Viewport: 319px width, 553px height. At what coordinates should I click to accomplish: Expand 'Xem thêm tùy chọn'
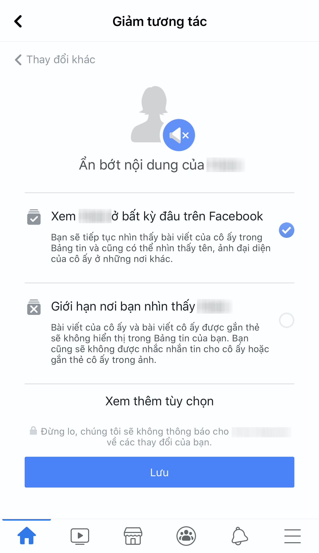[x=159, y=401]
